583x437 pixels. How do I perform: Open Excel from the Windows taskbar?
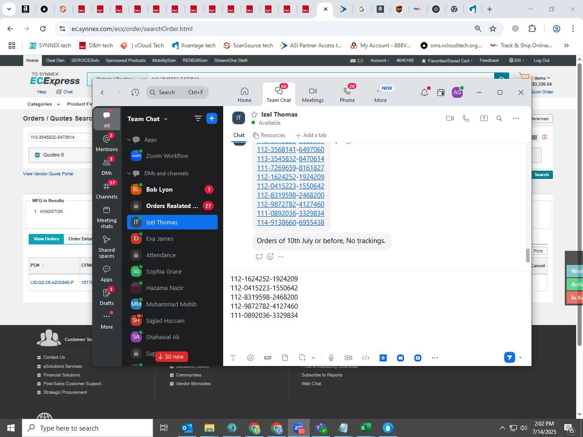tap(365, 428)
